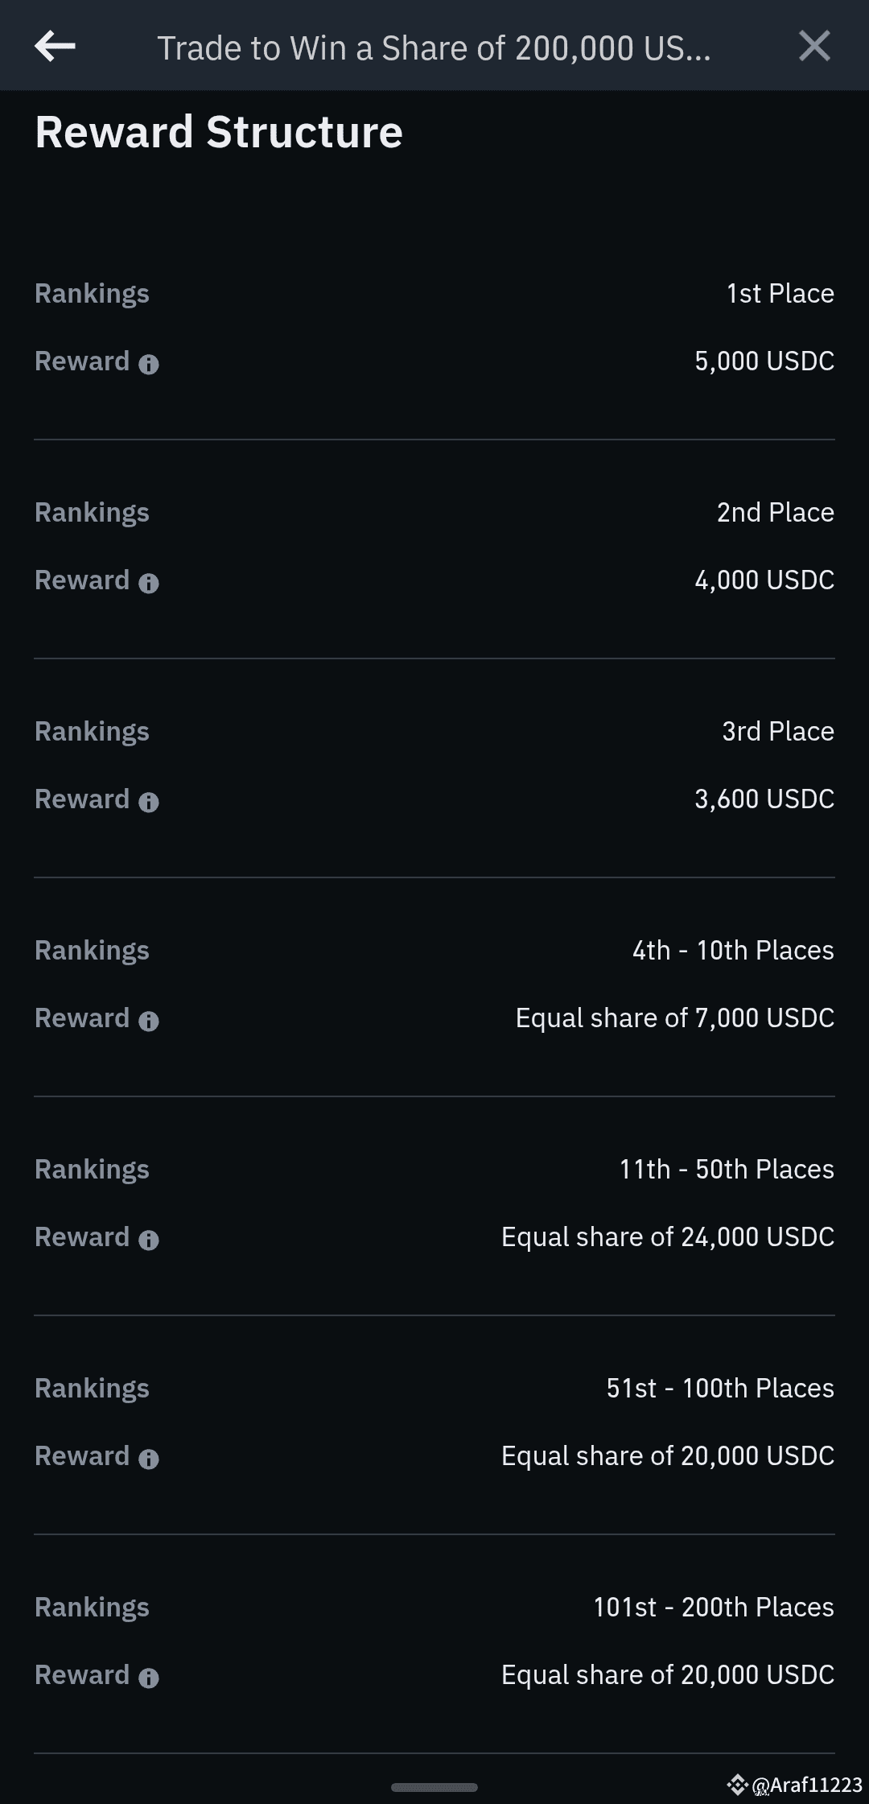
Task: Tap the 101st - 200th Places ranking
Action: [713, 1608]
